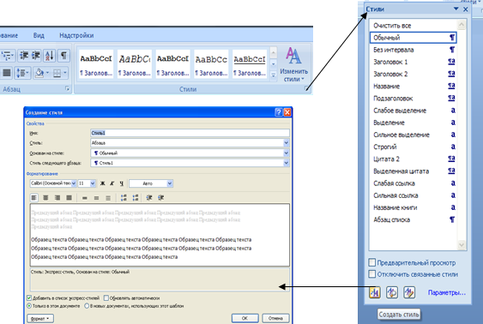Image resolution: width=483 pixels, height=324 pixels.
Task: Click Отмена in the Создание стиля dialog
Action: (x=275, y=318)
